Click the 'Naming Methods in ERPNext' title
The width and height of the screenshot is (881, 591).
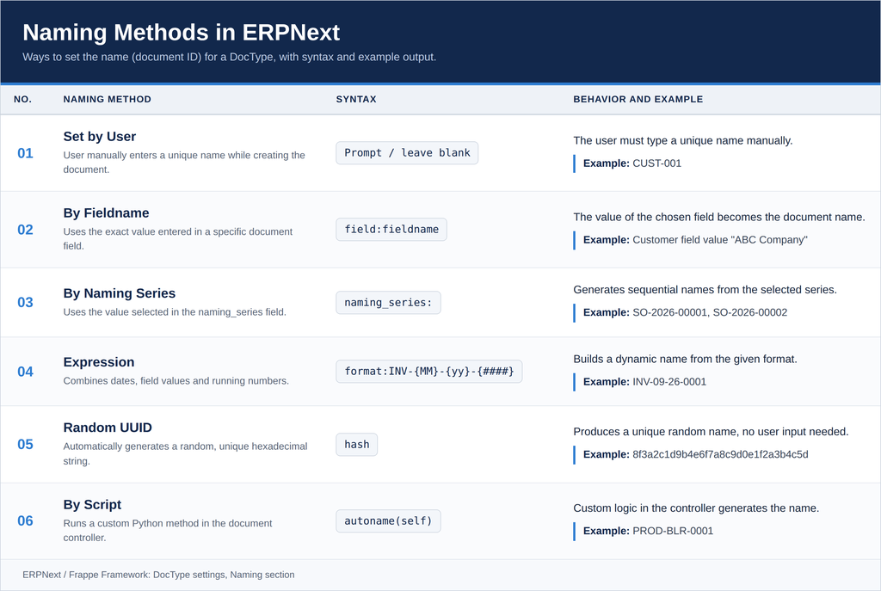tap(181, 33)
